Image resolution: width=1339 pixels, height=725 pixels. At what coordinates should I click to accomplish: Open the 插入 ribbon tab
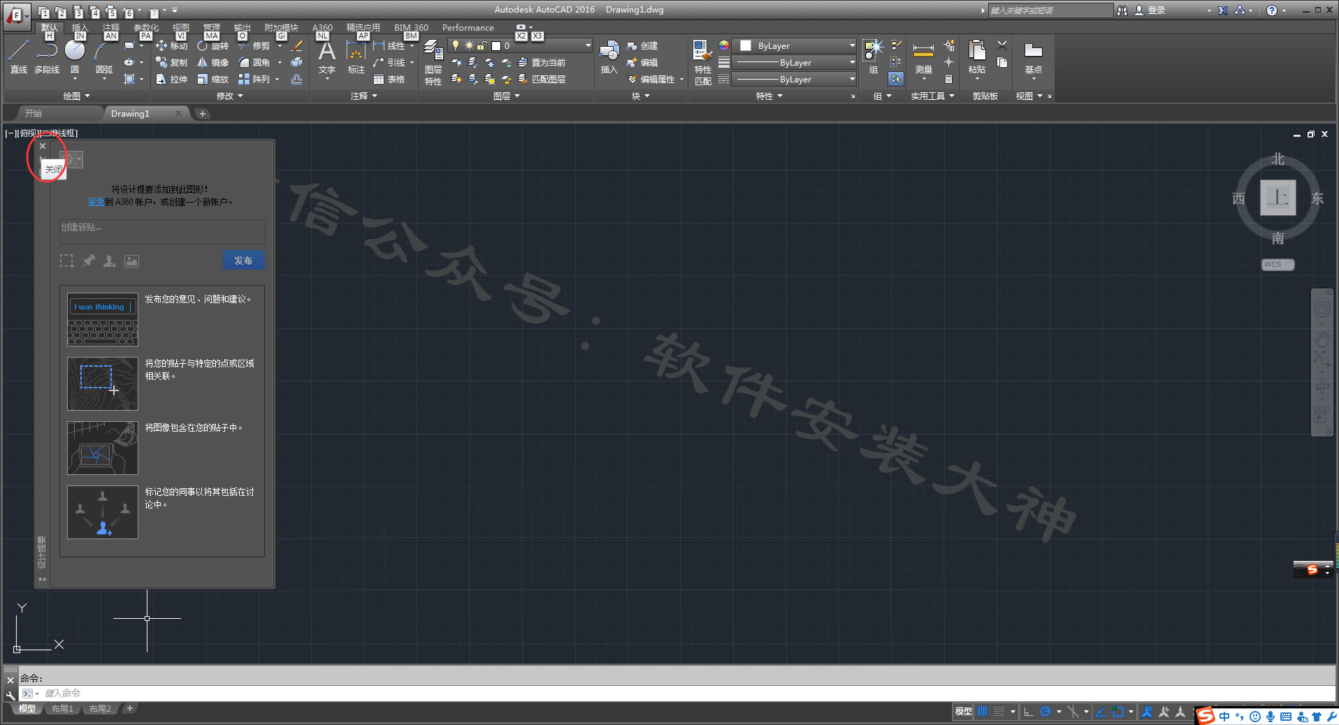tap(80, 28)
